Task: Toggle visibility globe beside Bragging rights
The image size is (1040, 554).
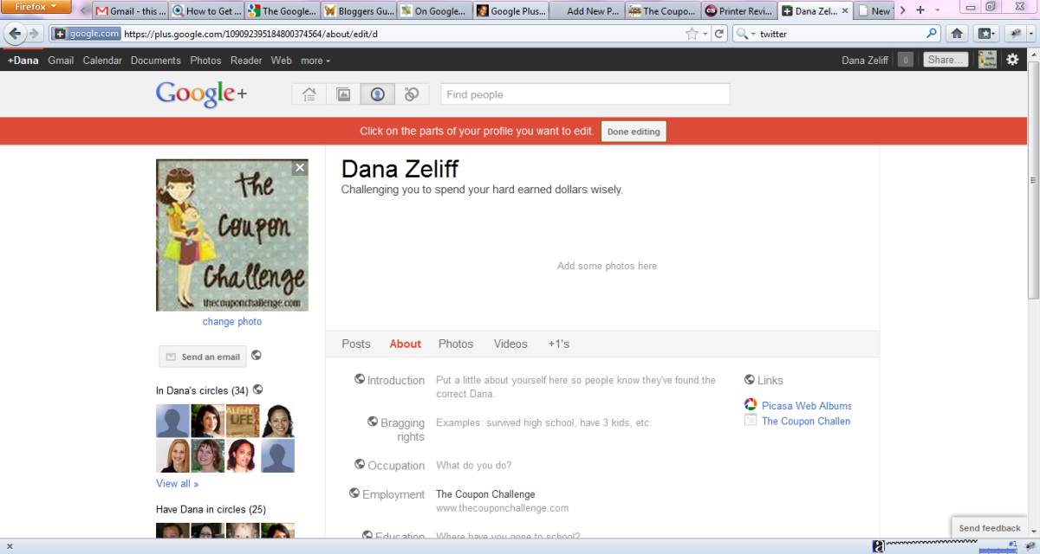Action: click(373, 422)
